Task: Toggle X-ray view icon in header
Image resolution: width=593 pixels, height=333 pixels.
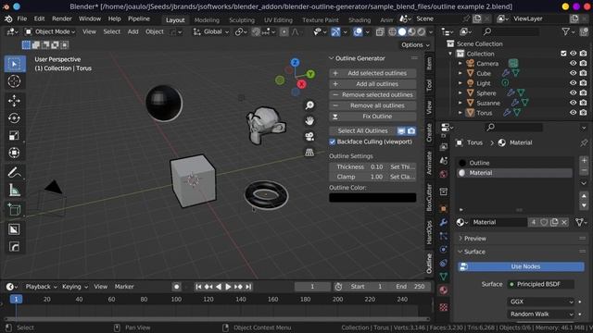Action: click(380, 32)
